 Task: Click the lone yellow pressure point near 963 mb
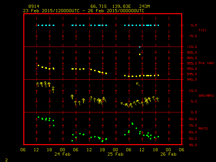pos(140,54)
